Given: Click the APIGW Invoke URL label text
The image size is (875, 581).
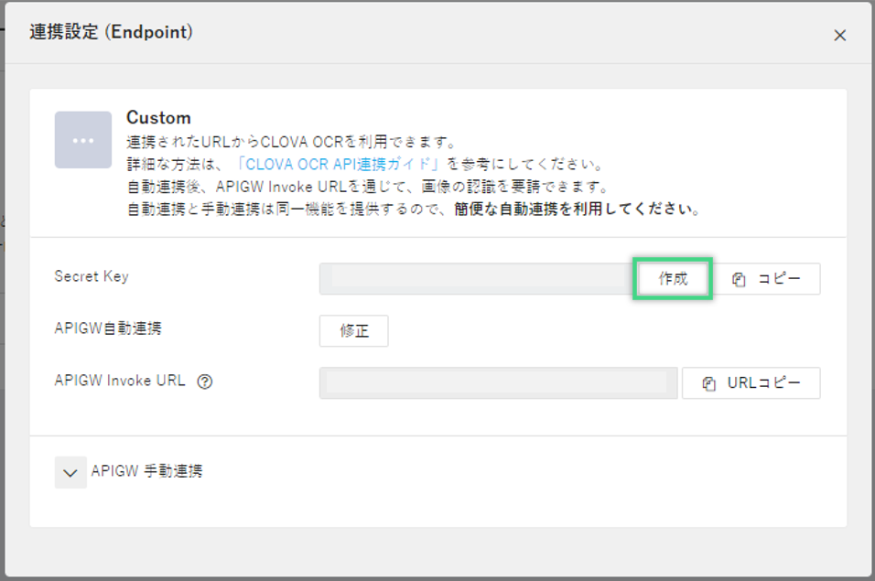Looking at the screenshot, I should pos(120,382).
